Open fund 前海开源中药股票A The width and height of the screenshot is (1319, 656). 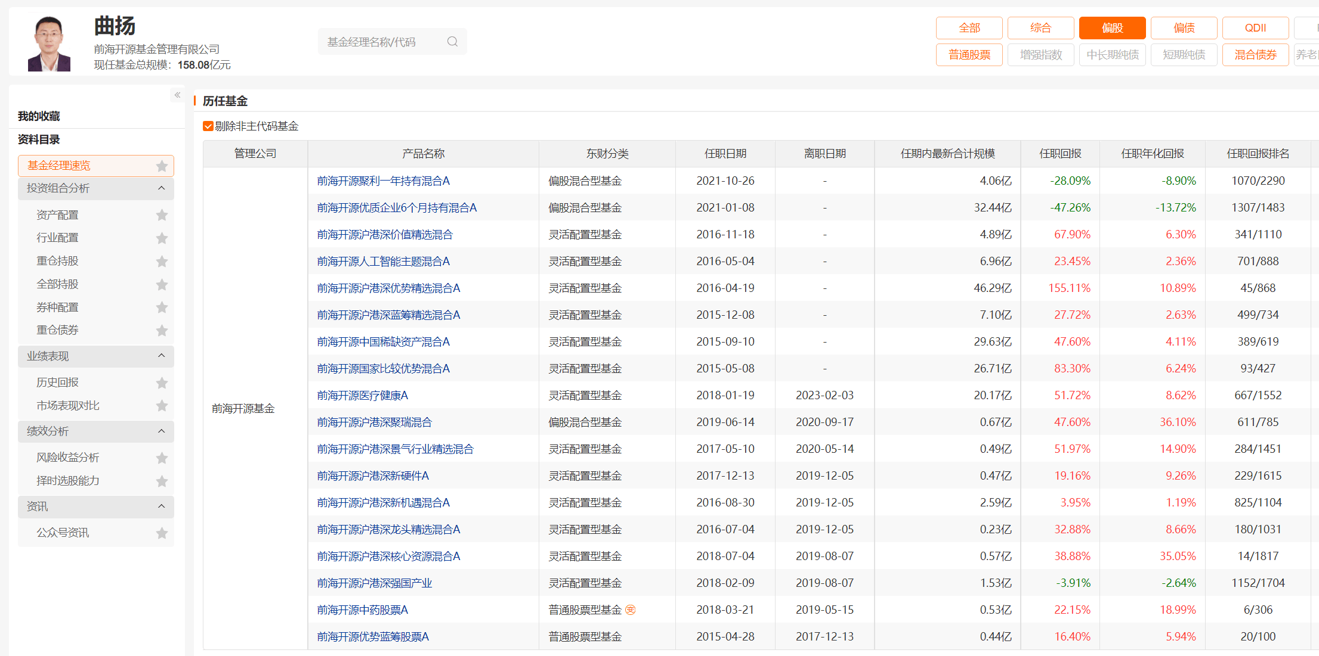click(x=363, y=610)
